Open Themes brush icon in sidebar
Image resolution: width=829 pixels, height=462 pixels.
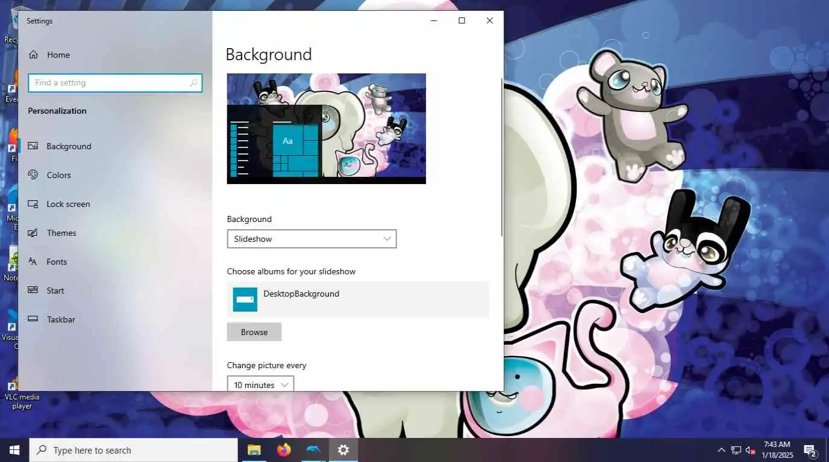[x=33, y=233]
